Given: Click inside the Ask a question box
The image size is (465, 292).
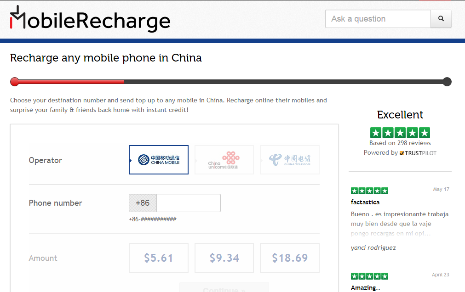Looking at the screenshot, I should (x=378, y=19).
